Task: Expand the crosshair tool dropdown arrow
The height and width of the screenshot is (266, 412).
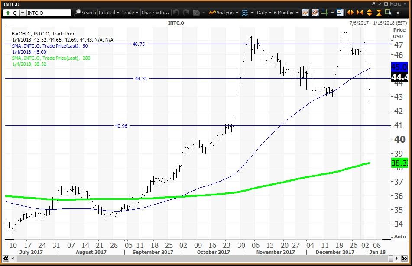Action: tap(332, 13)
